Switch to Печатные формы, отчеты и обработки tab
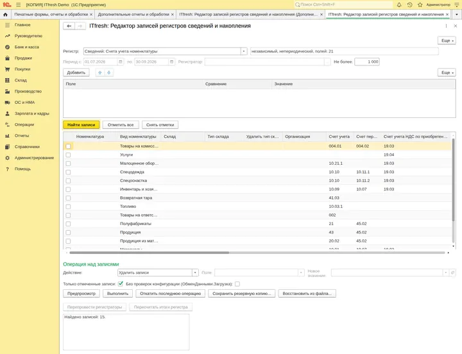Screen dimensions: 462x354 [51, 14]
